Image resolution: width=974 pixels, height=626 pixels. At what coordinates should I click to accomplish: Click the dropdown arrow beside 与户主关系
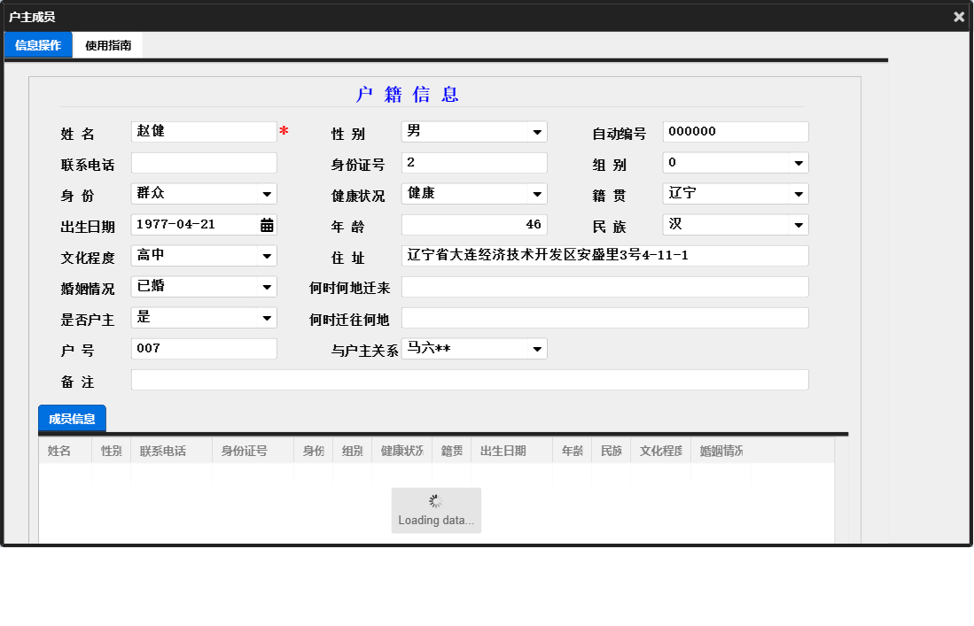pos(537,348)
